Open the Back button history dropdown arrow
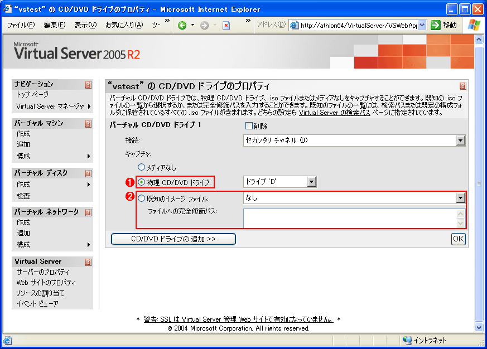 point(192,25)
